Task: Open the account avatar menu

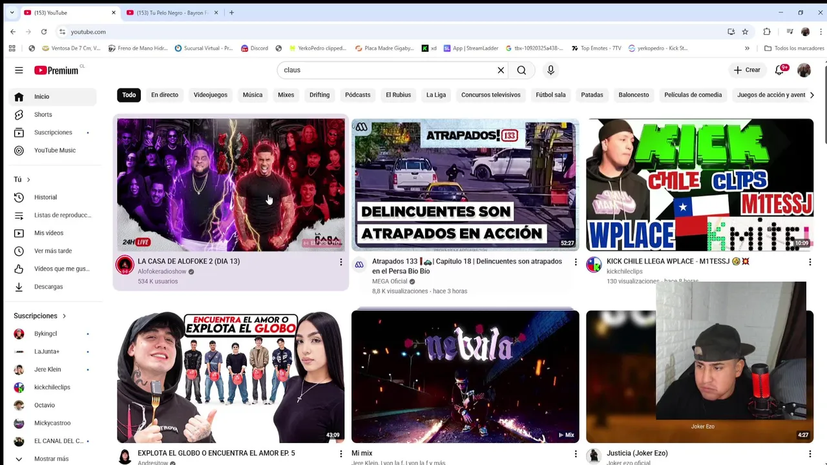Action: click(804, 70)
